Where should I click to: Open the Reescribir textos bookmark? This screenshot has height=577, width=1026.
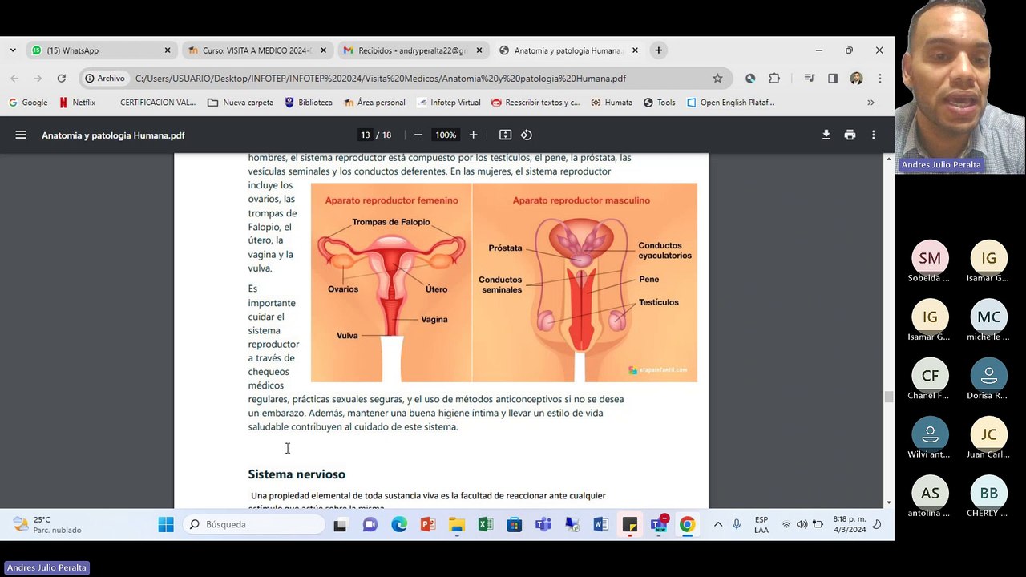click(535, 103)
